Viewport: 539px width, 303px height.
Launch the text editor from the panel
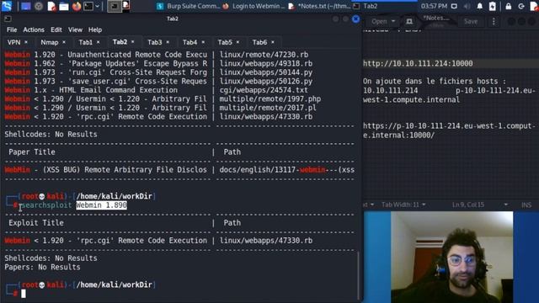pyautogui.click(x=51, y=6)
